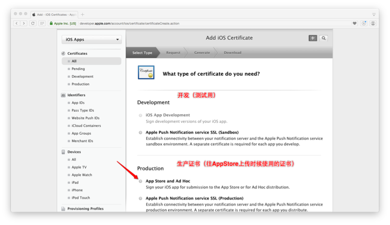The height and width of the screenshot is (225, 390).
Task: Click the certificate image thumbnail
Action: (146, 72)
